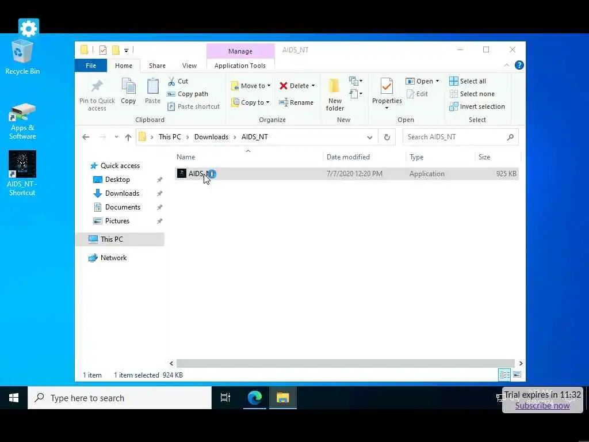The image size is (589, 442).
Task: Open the Move to dropdown
Action: [251, 86]
